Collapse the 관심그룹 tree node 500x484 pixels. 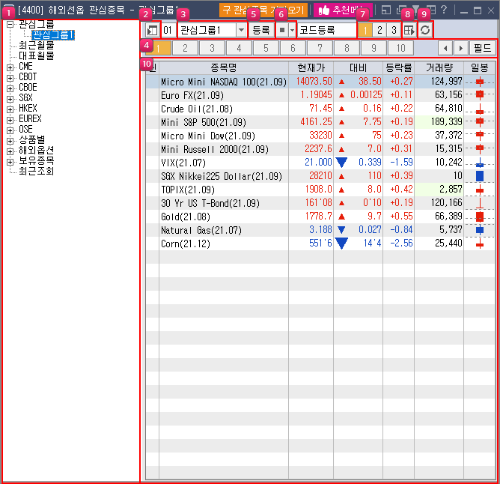pos(10,24)
